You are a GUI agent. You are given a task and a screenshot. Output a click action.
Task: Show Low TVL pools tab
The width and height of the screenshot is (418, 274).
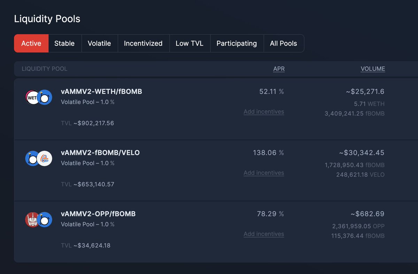tap(189, 43)
